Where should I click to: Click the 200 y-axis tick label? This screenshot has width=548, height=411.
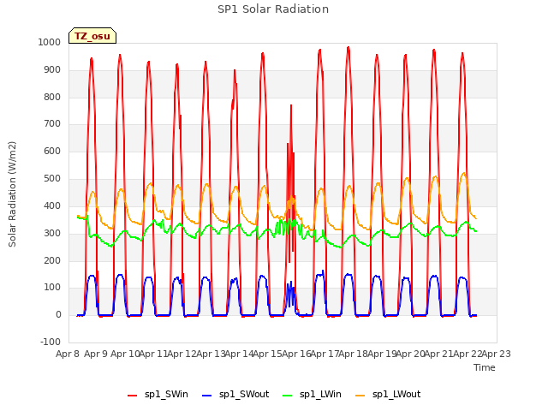click(52, 260)
